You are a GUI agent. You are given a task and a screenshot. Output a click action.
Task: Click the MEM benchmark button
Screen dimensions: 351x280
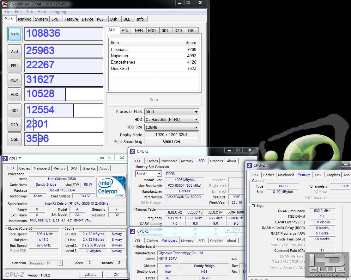15,80
